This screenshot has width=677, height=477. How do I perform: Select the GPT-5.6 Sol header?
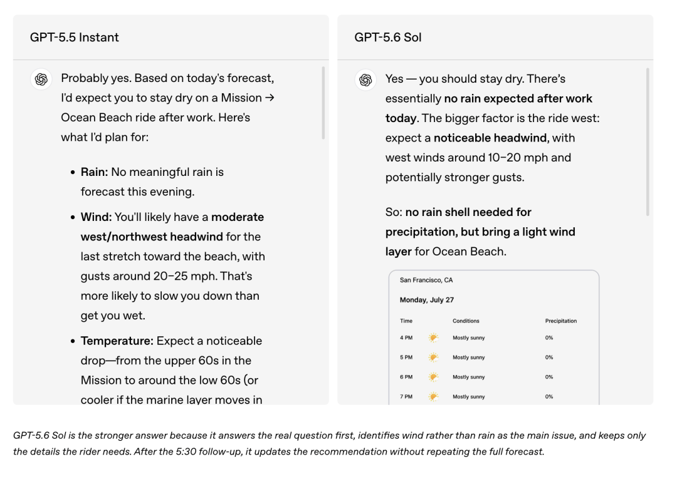point(388,38)
